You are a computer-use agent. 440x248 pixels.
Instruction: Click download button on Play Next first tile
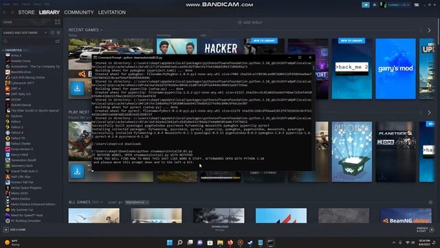pos(77,171)
